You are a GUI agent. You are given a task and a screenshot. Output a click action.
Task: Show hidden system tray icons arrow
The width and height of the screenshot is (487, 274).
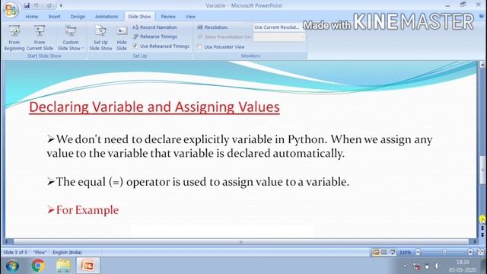pyautogui.click(x=405, y=266)
